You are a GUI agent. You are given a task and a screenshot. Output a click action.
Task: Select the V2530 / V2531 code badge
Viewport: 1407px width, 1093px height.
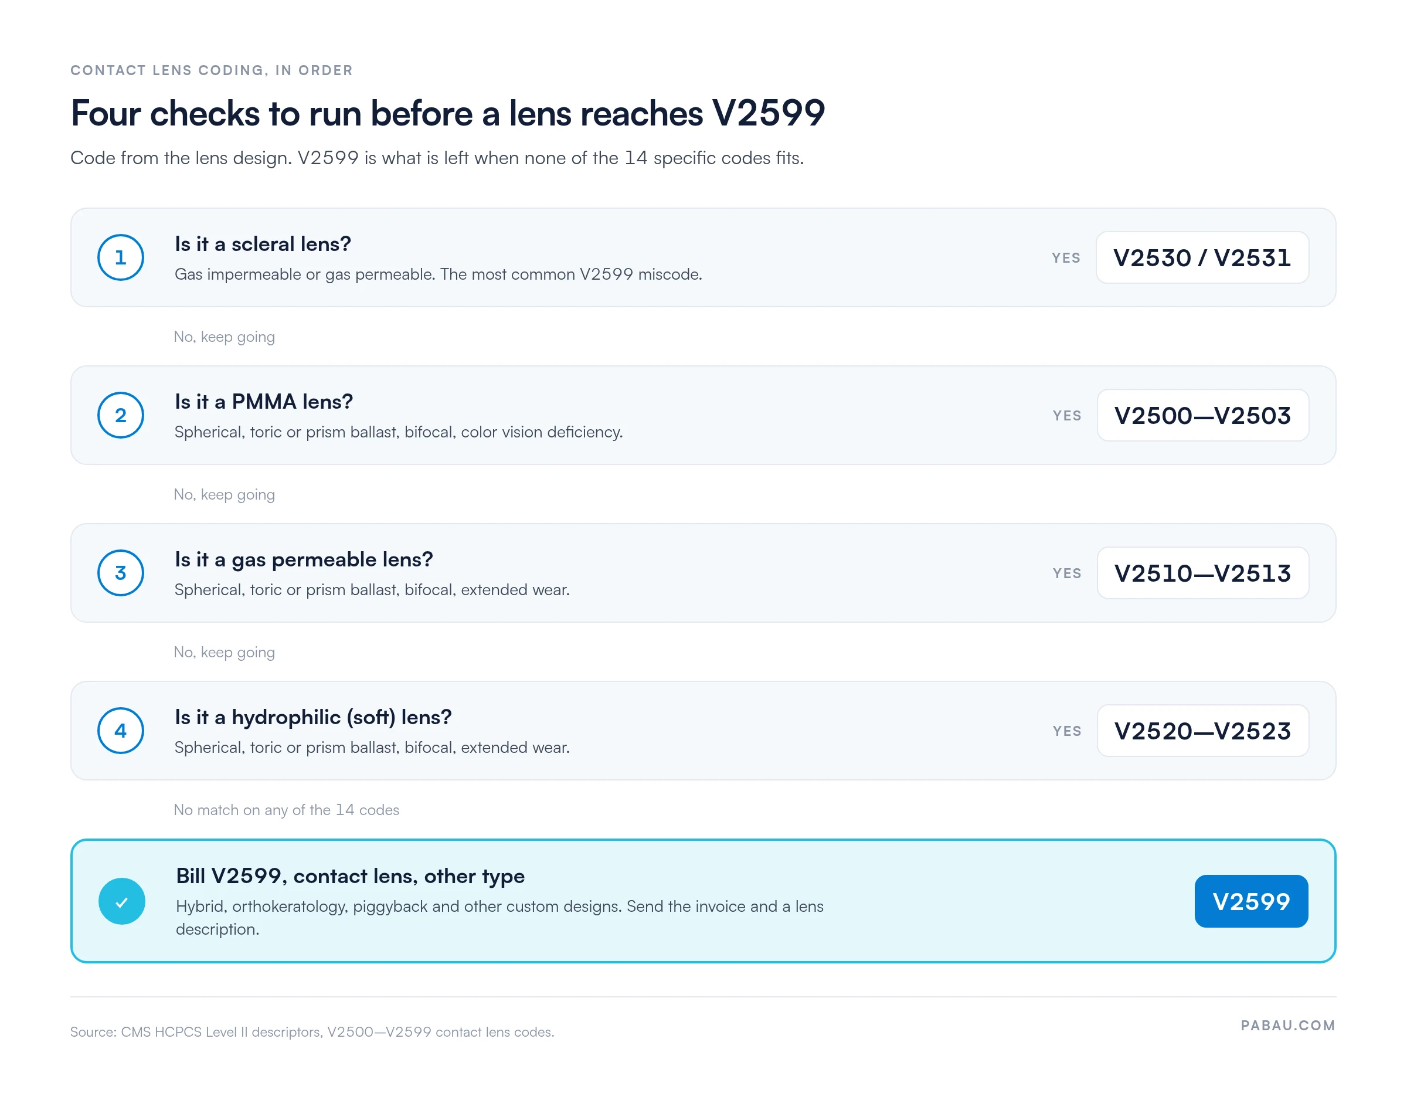pyautogui.click(x=1202, y=257)
